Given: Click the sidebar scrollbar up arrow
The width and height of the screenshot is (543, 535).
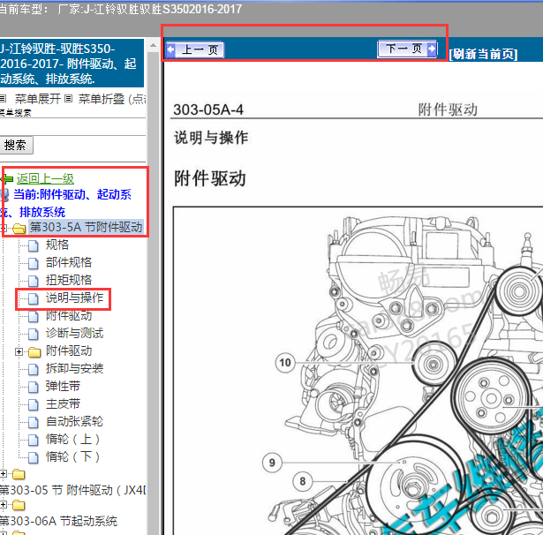Looking at the screenshot, I should 153,45.
